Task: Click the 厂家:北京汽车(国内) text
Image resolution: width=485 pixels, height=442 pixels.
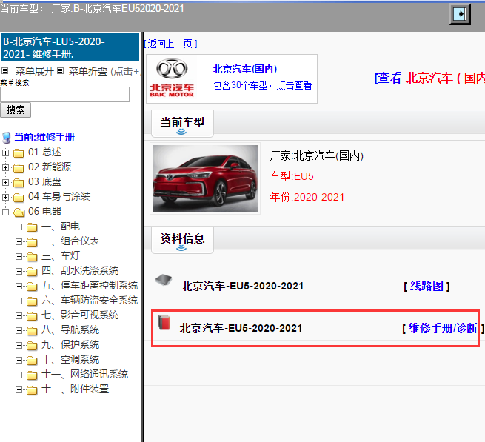Action: 316,155
